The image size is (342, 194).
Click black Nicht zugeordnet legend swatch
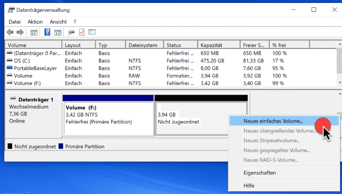(x=10, y=146)
